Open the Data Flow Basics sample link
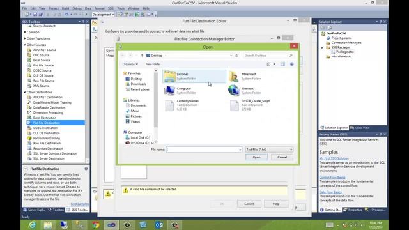This screenshot has height=230, width=409. point(330,192)
